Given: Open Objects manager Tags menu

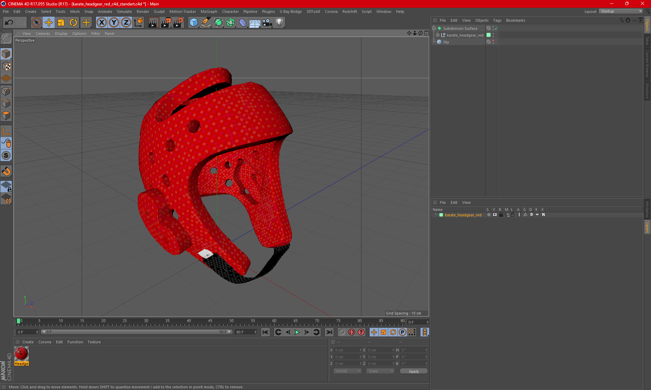Looking at the screenshot, I should click(x=497, y=20).
